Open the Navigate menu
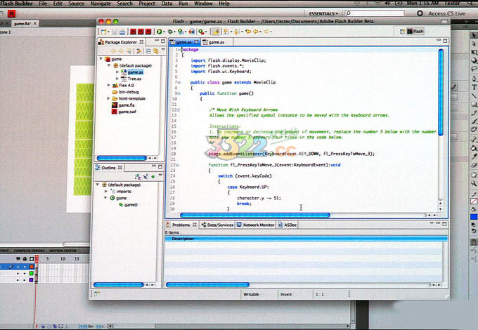This screenshot has height=330, width=478. [101, 4]
